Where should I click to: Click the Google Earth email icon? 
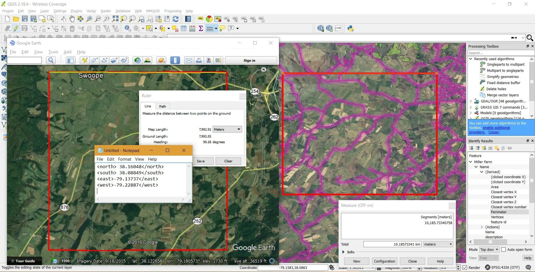point(189,60)
